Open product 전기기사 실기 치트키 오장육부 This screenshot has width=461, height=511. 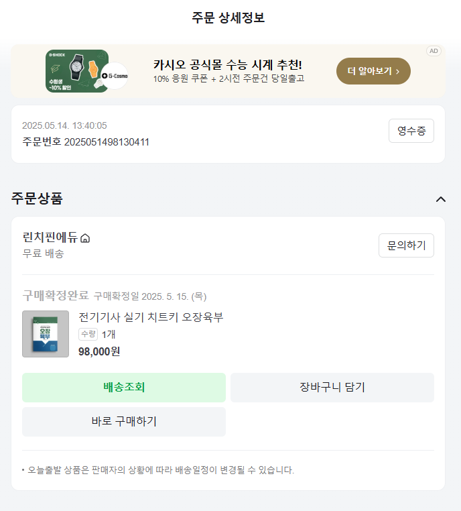pyautogui.click(x=151, y=317)
